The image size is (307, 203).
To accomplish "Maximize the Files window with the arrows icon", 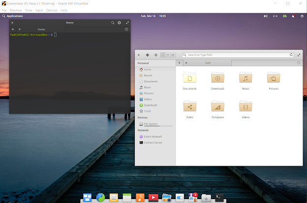I will [299, 55].
